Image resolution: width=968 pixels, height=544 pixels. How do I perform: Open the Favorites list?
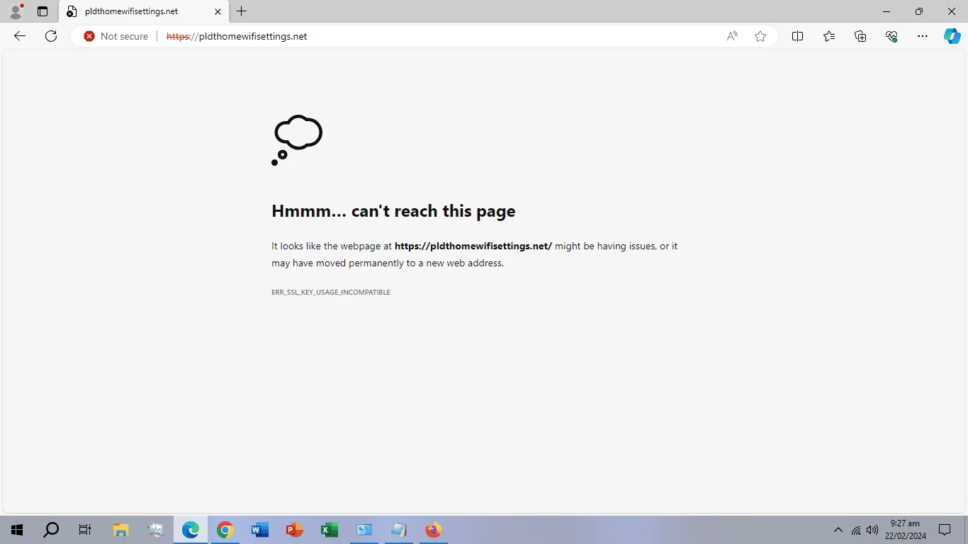(x=829, y=36)
